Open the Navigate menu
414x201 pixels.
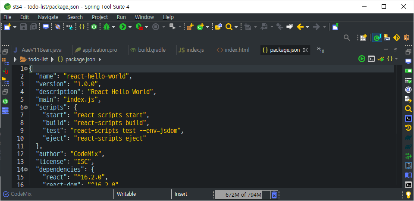coord(48,17)
